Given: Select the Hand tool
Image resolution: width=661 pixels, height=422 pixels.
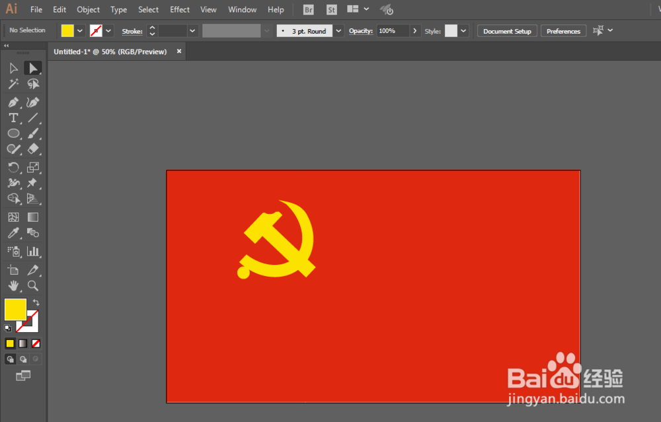Looking at the screenshot, I should tap(13, 285).
